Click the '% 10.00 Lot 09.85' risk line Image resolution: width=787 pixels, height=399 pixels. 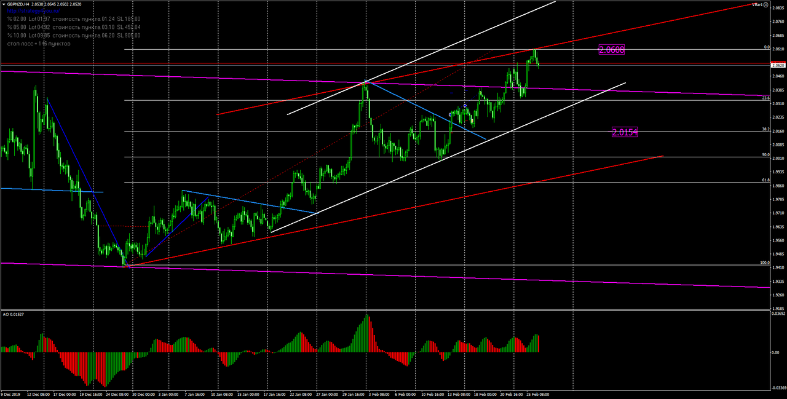(74, 36)
